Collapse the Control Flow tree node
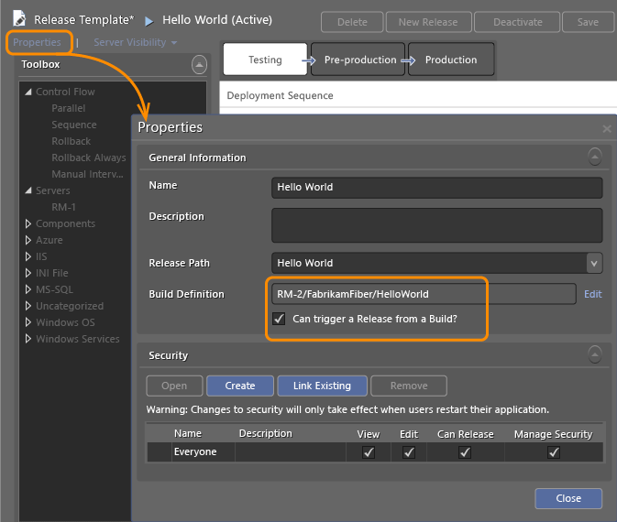This screenshot has width=617, height=522. tap(28, 92)
